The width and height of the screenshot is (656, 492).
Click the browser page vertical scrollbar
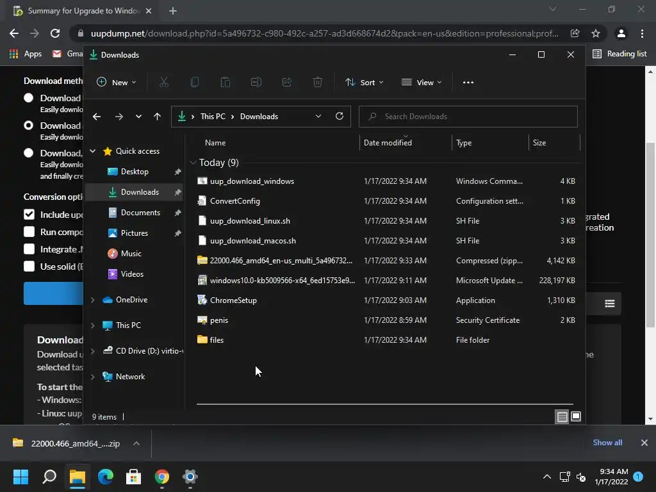650,234
